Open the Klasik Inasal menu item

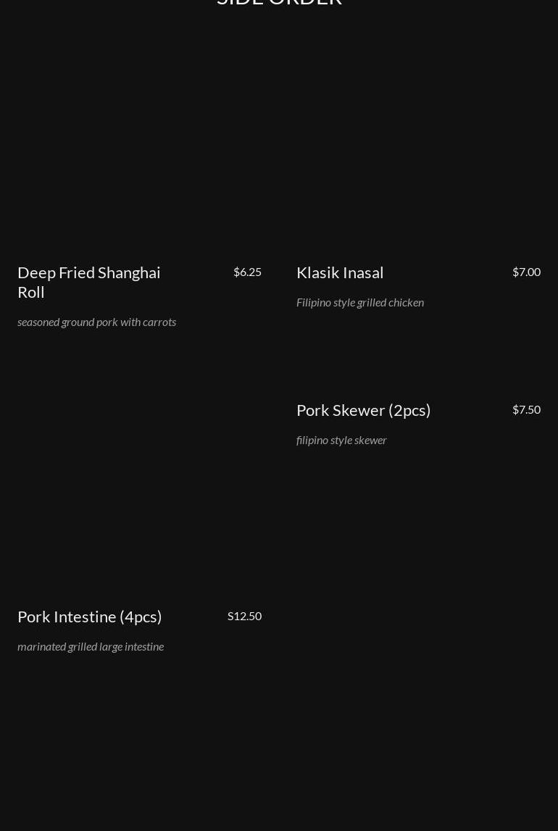[x=340, y=272]
